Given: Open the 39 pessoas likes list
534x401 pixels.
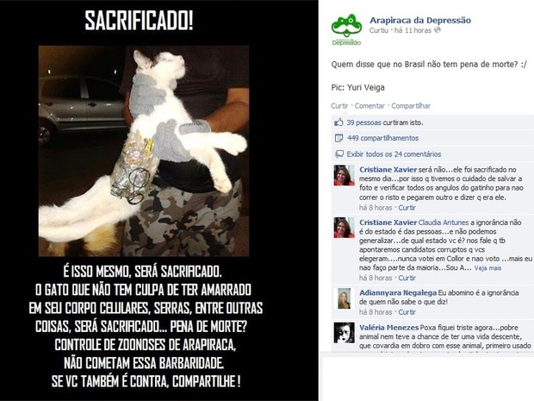Looking at the screenshot, I should (363, 122).
